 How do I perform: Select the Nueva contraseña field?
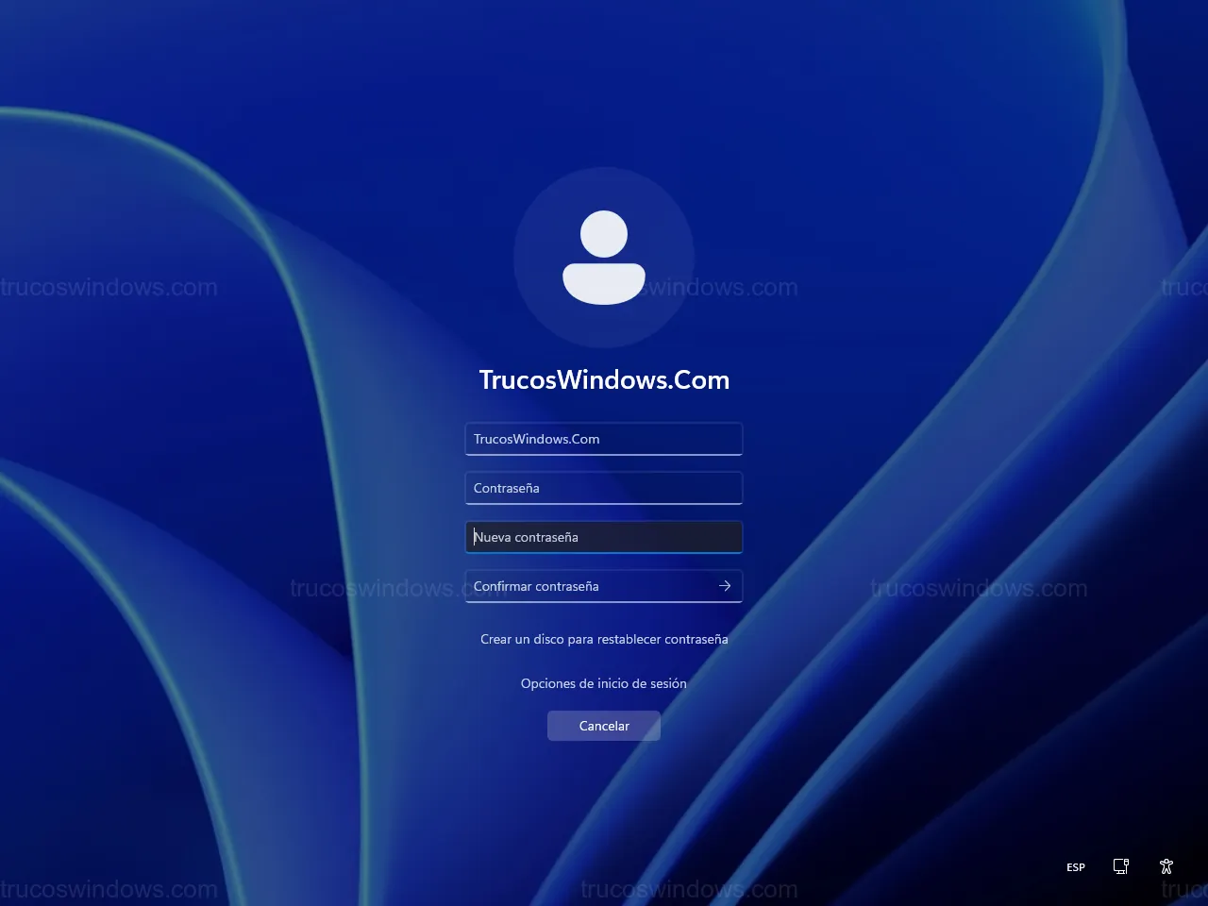pos(604,537)
